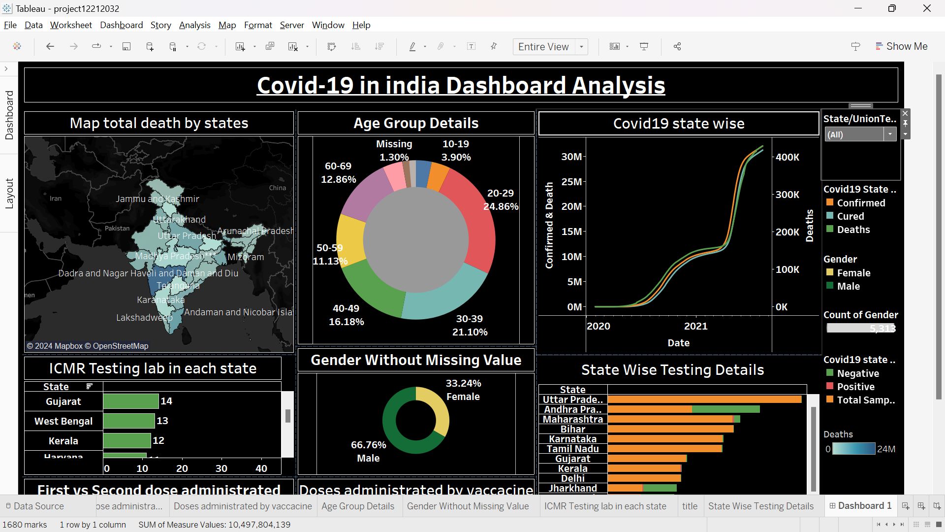Click the New Data Source icon
Screen dimensions: 945x532
150,46
